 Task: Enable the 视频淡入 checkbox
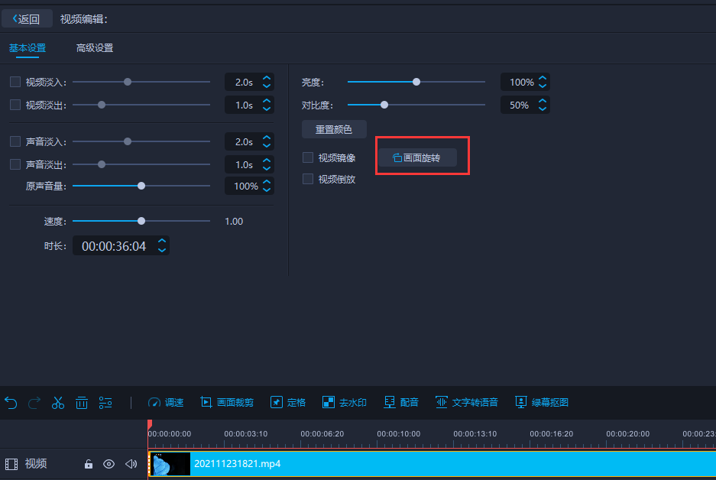[15, 82]
